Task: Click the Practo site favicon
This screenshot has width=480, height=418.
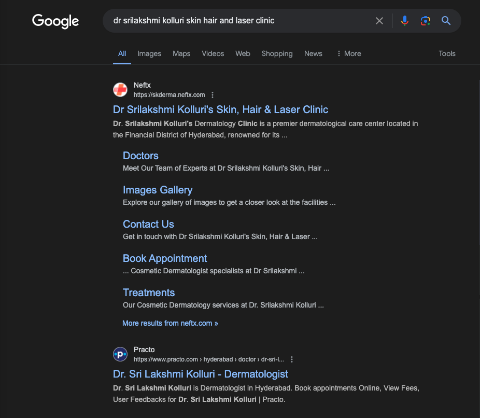Action: coord(120,354)
